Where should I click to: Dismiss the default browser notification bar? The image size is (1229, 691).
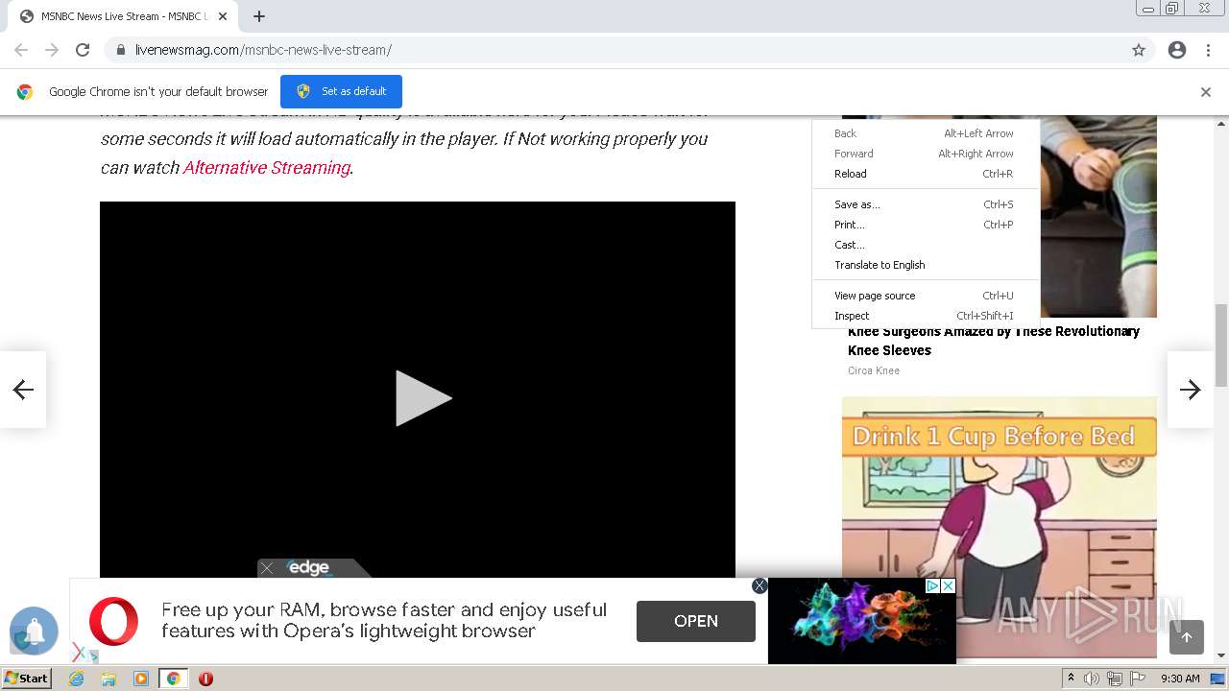[1206, 92]
